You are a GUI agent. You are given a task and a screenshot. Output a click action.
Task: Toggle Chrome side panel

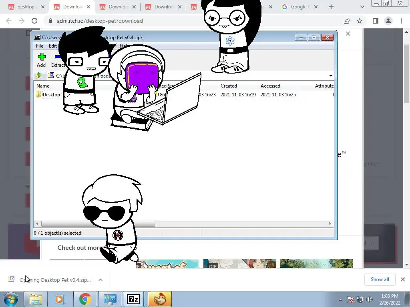click(x=376, y=21)
